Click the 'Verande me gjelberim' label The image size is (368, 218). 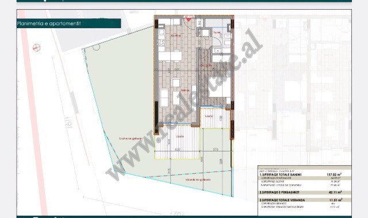tap(198, 180)
